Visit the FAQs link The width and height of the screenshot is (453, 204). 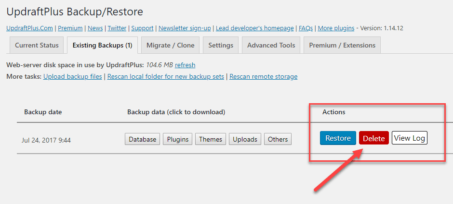click(x=306, y=28)
